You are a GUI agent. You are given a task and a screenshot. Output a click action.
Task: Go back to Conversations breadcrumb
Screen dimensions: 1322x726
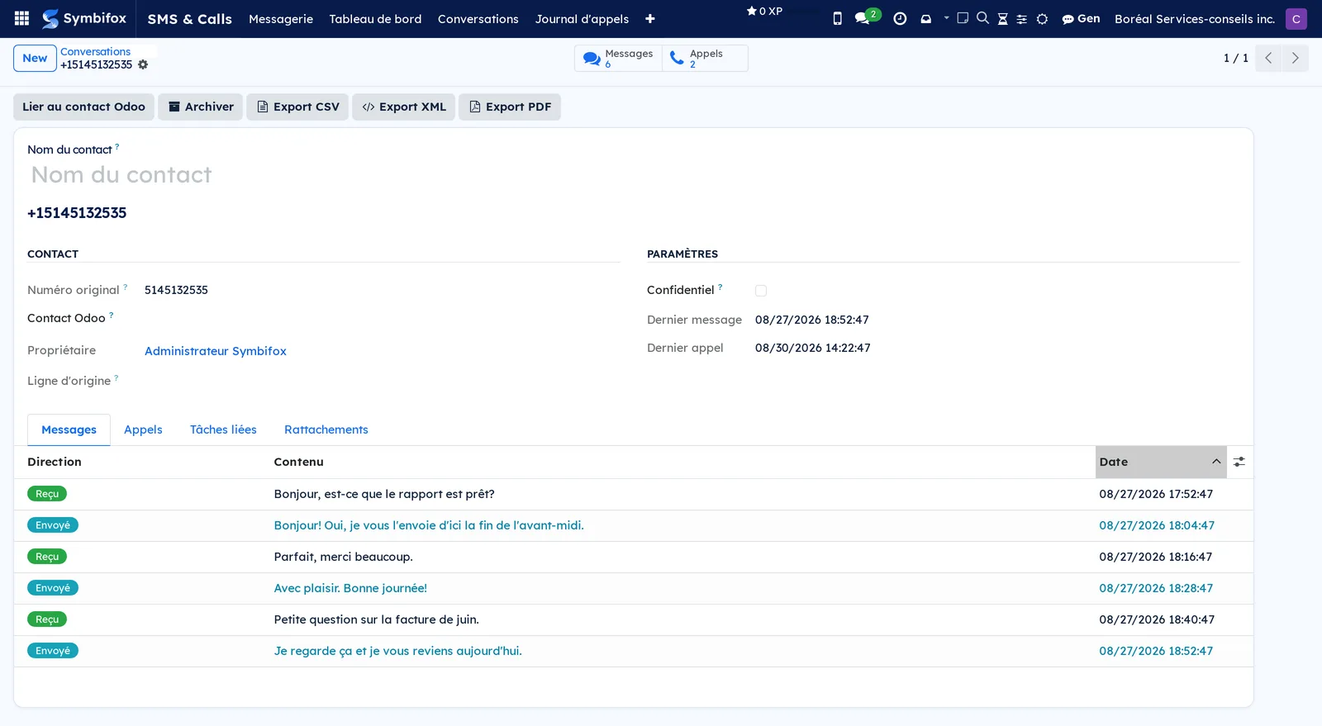pos(95,51)
